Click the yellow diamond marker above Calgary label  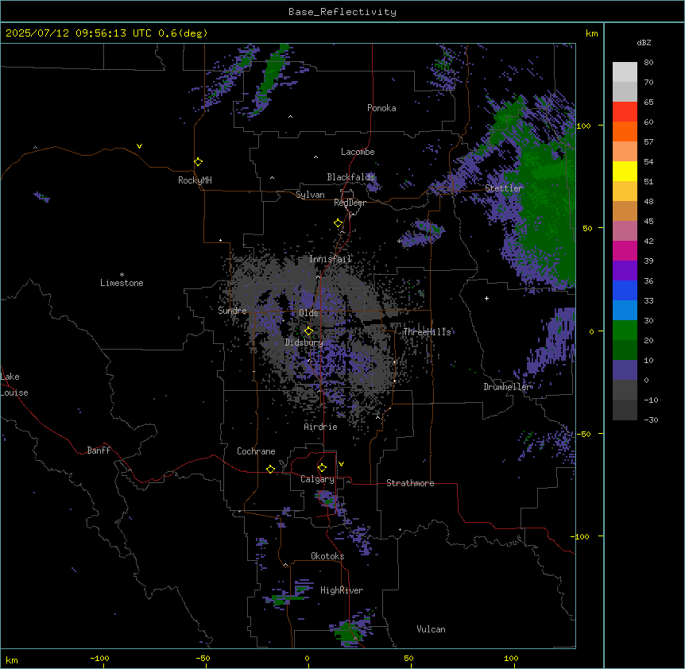pyautogui.click(x=322, y=468)
